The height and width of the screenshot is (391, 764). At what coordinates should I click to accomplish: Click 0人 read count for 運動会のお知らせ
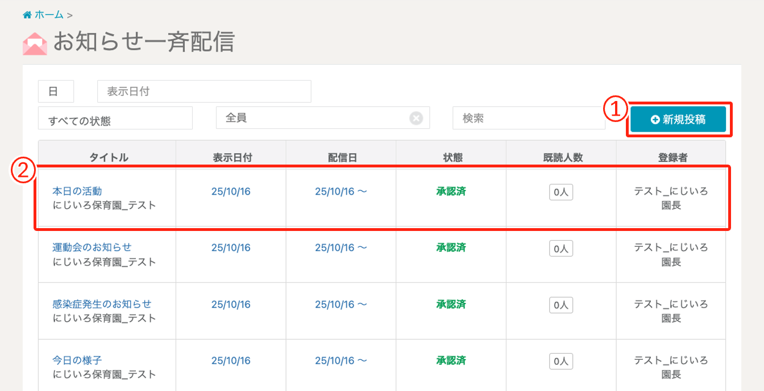(560, 249)
